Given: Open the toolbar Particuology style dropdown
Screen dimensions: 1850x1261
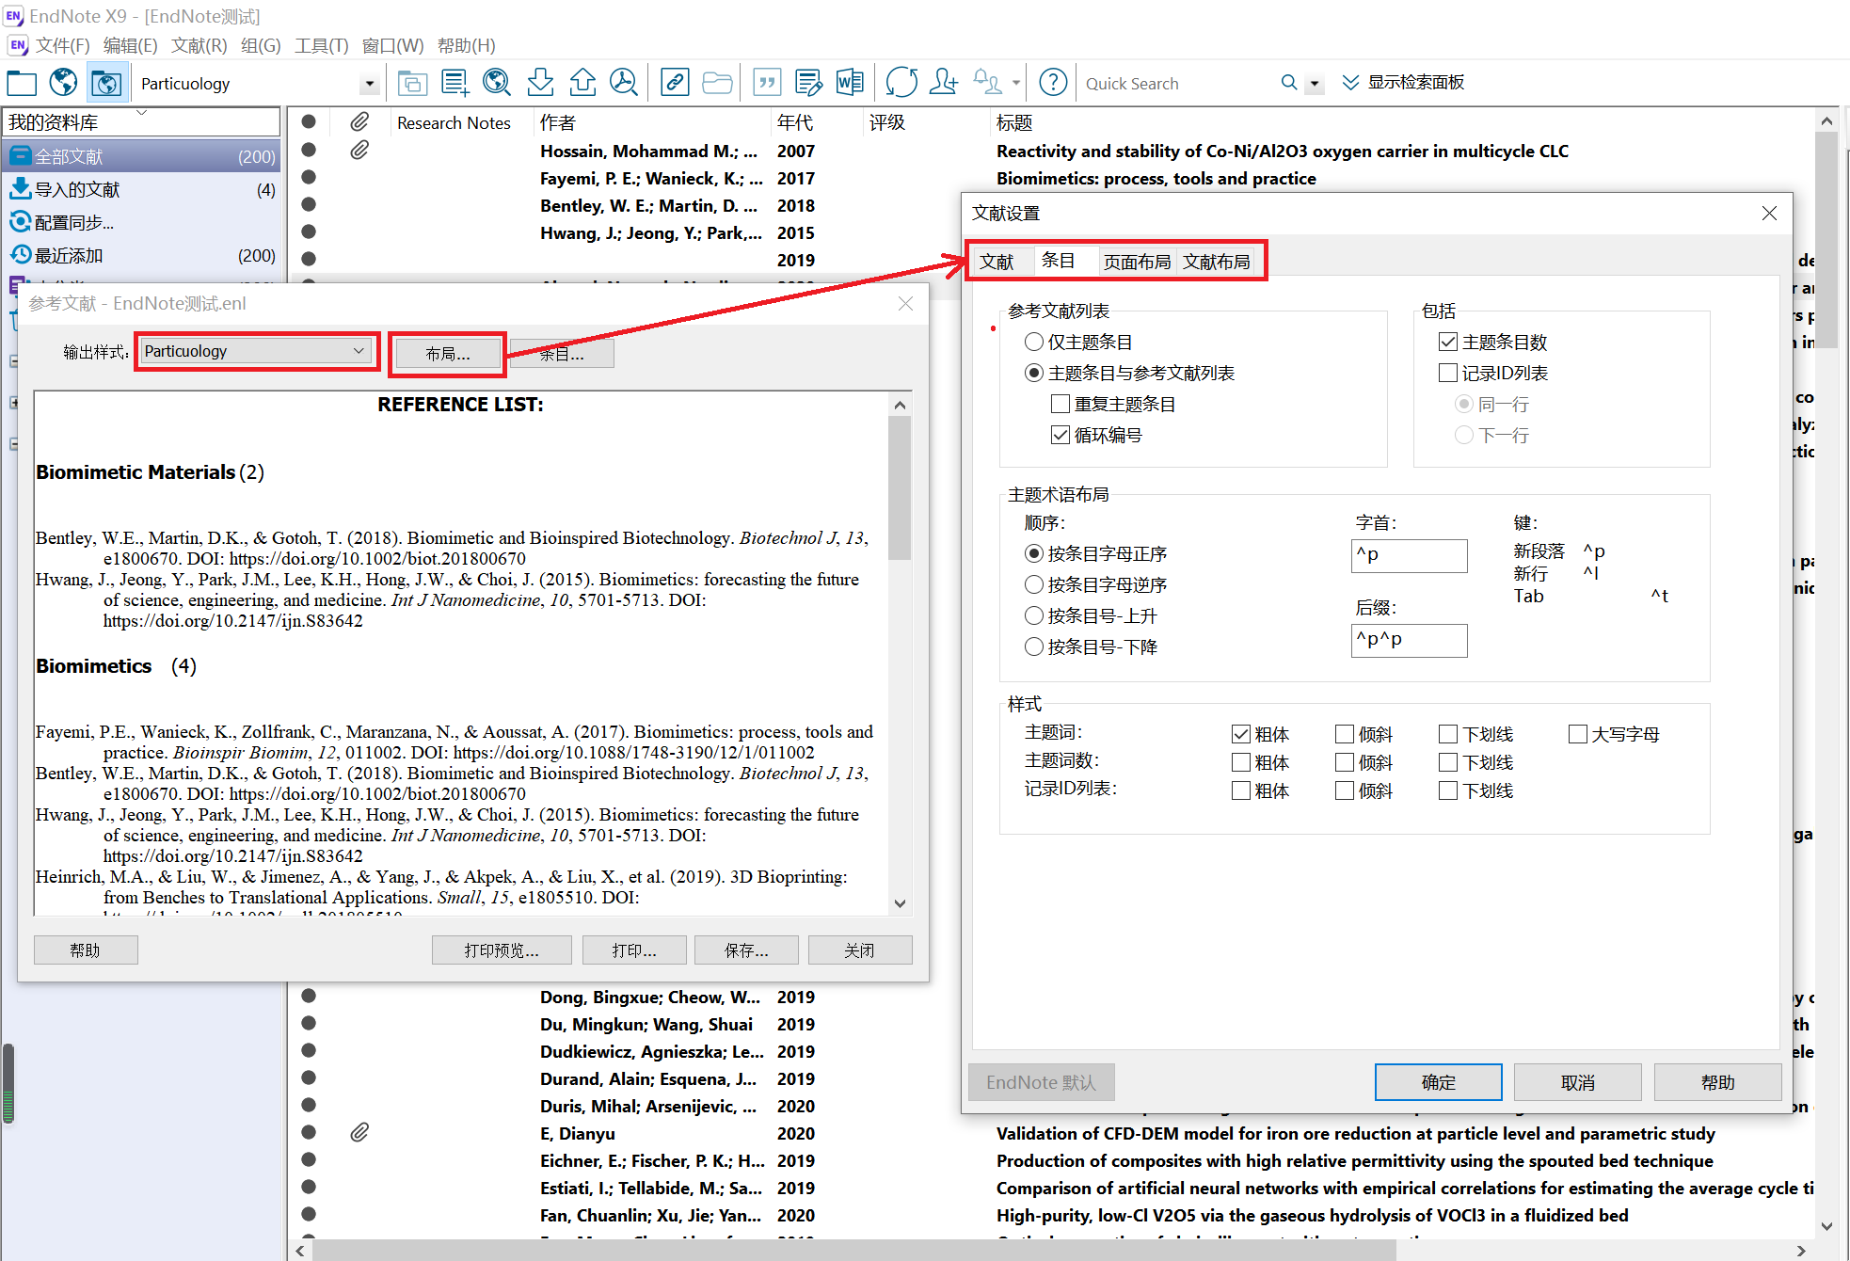Looking at the screenshot, I should [x=370, y=84].
